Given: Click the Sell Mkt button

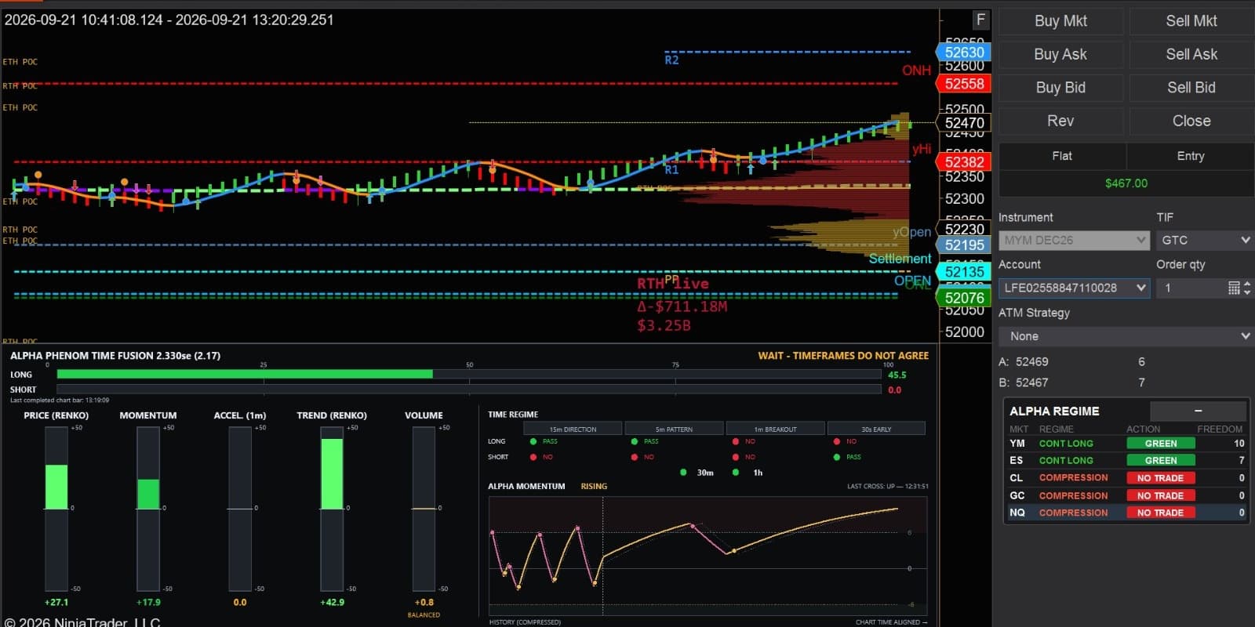Looking at the screenshot, I should click(x=1191, y=21).
